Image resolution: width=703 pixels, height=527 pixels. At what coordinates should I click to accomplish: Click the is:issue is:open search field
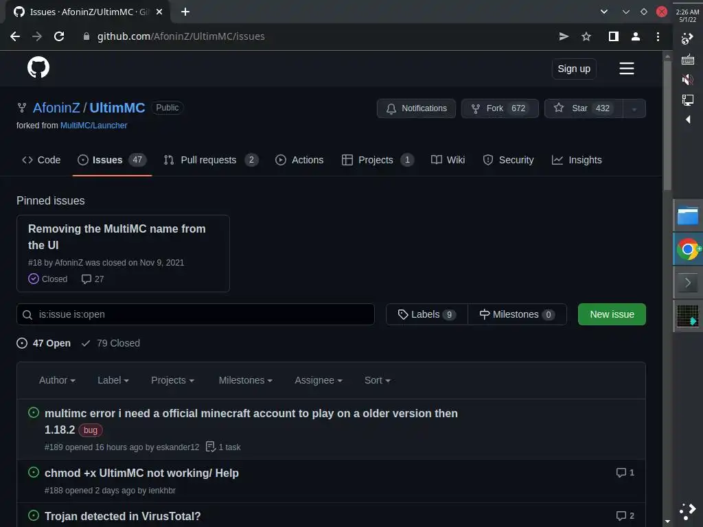(x=196, y=314)
